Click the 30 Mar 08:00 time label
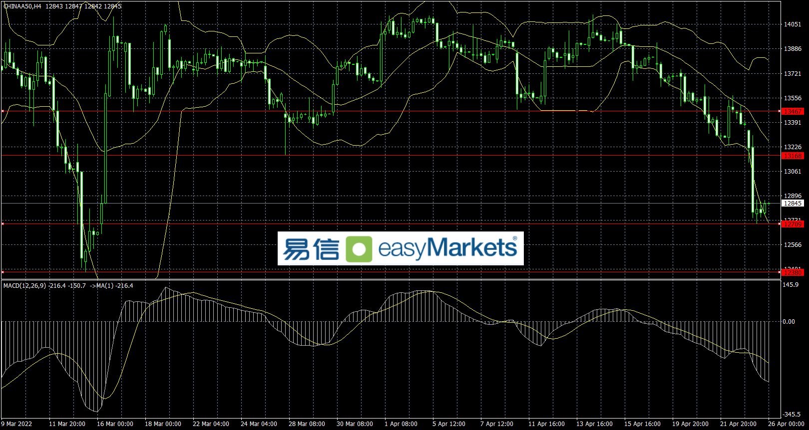Screen dimensions: 809x430 coord(355,424)
